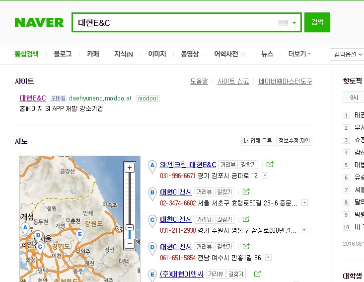
Task: Expand address for 서울 서초구 효령로60길
Action: click(x=304, y=203)
